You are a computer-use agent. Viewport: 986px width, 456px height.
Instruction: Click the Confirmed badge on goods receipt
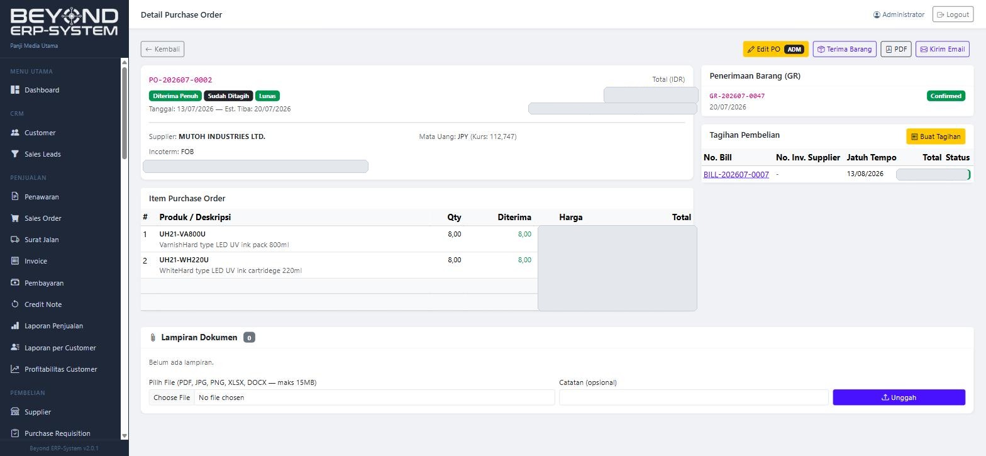pos(946,96)
